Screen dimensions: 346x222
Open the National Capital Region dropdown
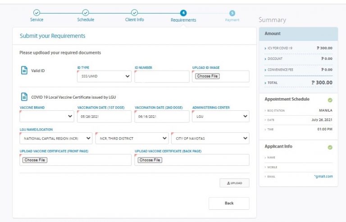[56, 138]
